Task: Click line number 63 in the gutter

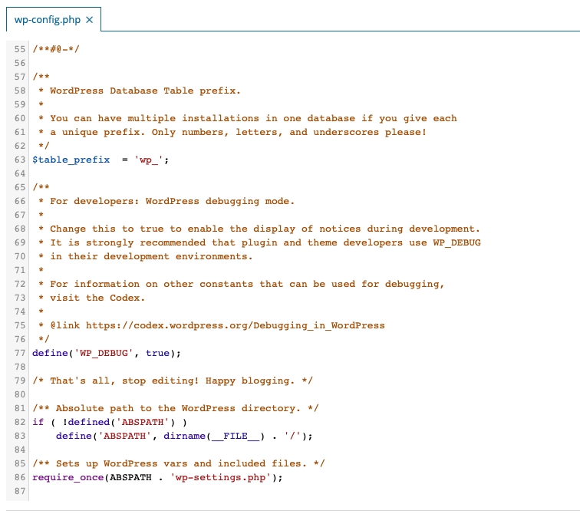Action: coord(20,160)
